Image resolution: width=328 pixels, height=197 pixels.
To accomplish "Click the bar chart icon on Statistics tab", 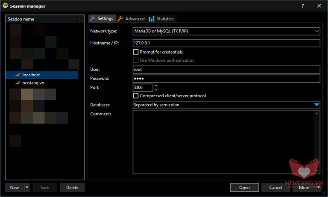I will pyautogui.click(x=152, y=19).
